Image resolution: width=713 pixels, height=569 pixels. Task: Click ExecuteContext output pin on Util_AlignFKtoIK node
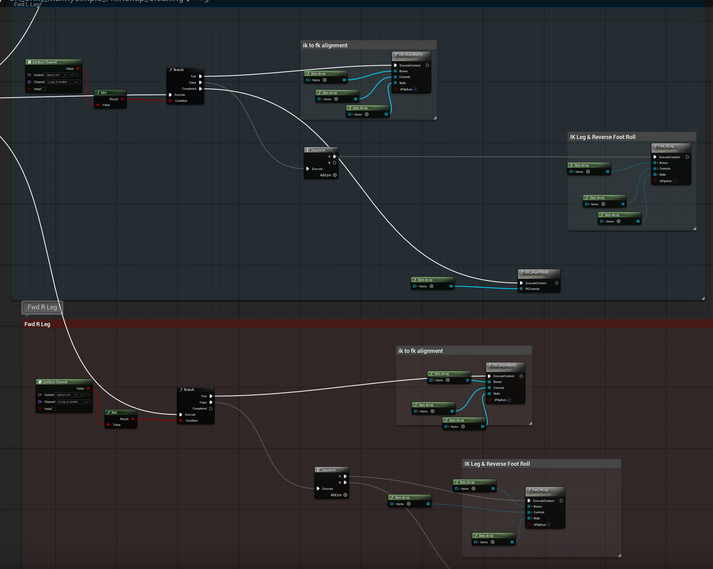coord(557,283)
